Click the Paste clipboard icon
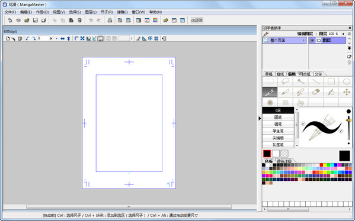Screen dimensions: 355x221 click(71, 20)
